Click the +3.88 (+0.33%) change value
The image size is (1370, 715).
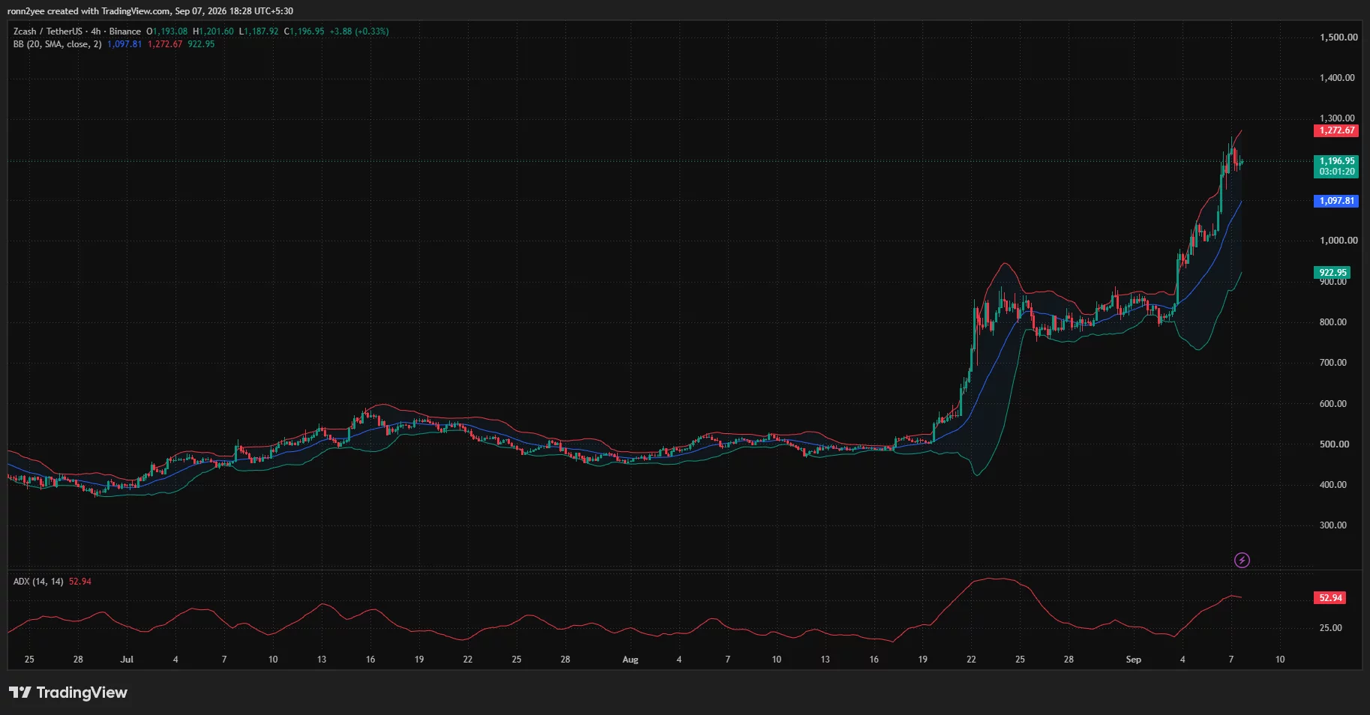359,31
